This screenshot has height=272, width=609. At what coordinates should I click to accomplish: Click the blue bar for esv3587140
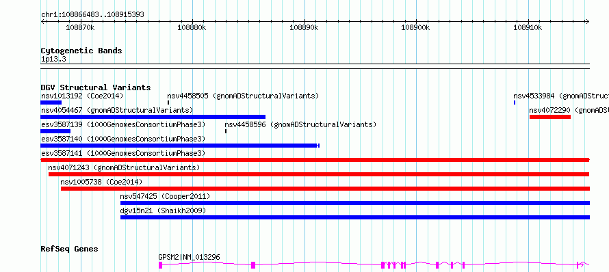point(179,146)
